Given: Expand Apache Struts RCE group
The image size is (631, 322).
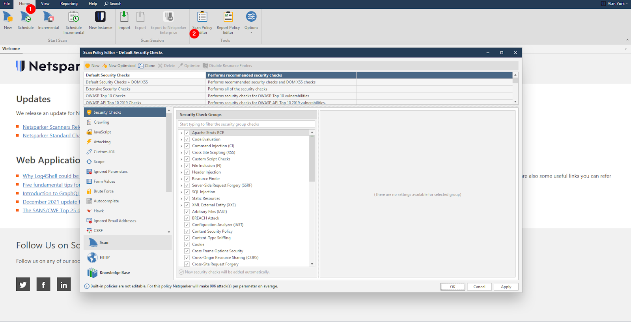Looking at the screenshot, I should (x=181, y=133).
